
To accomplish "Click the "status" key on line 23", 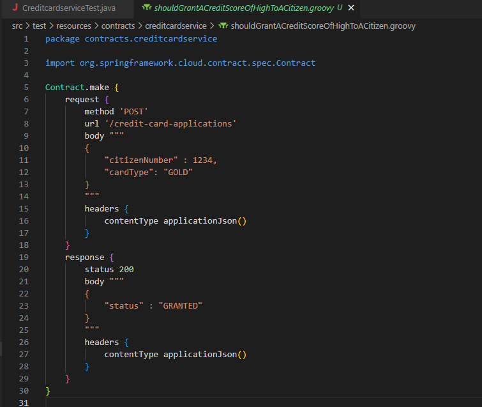I will click(x=124, y=306).
